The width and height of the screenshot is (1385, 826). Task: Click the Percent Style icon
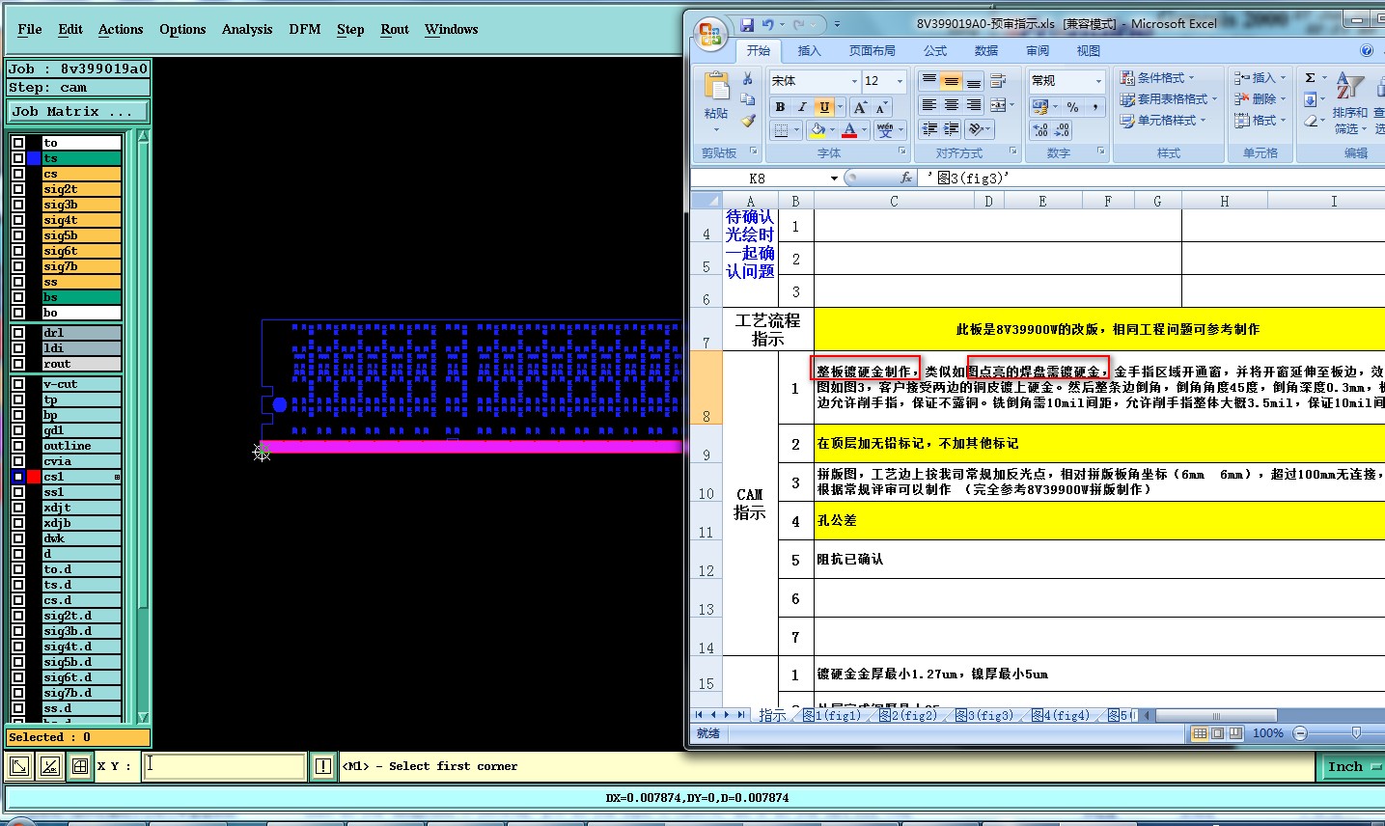tap(1072, 107)
